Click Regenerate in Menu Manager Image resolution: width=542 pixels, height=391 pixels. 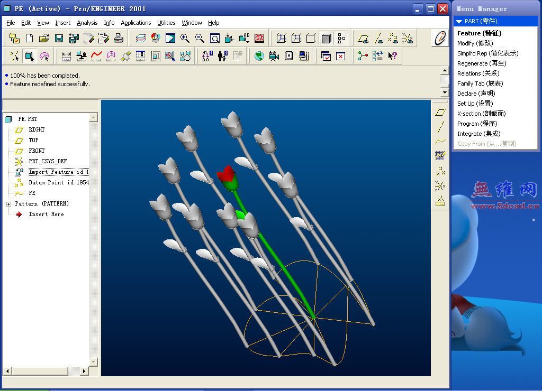[x=481, y=63]
